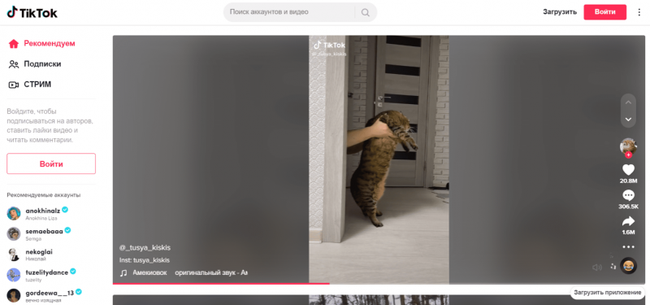
Task: Focus the Поиск аккаунтов и видео field
Action: pos(290,12)
